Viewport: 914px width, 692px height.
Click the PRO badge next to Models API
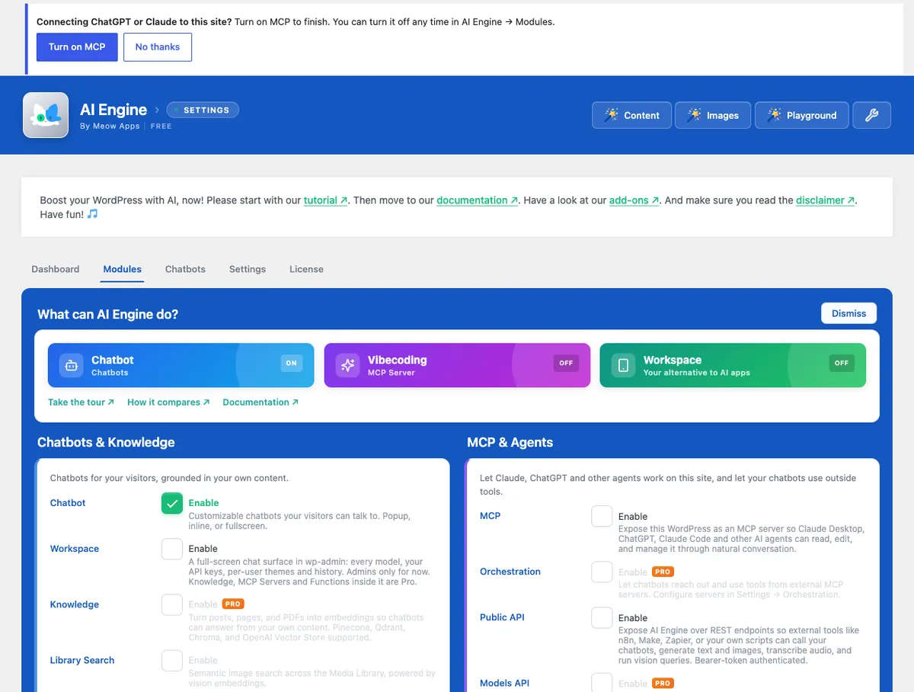[x=663, y=683]
